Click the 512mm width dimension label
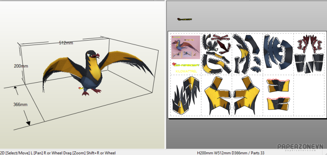The height and width of the screenshot is (155, 327). pos(66,43)
